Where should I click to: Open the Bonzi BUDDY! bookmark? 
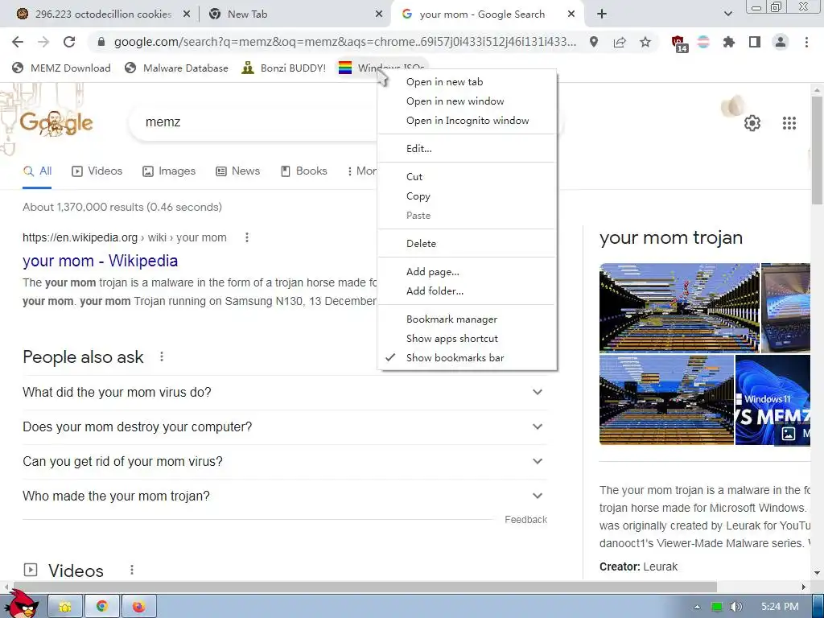tap(283, 68)
